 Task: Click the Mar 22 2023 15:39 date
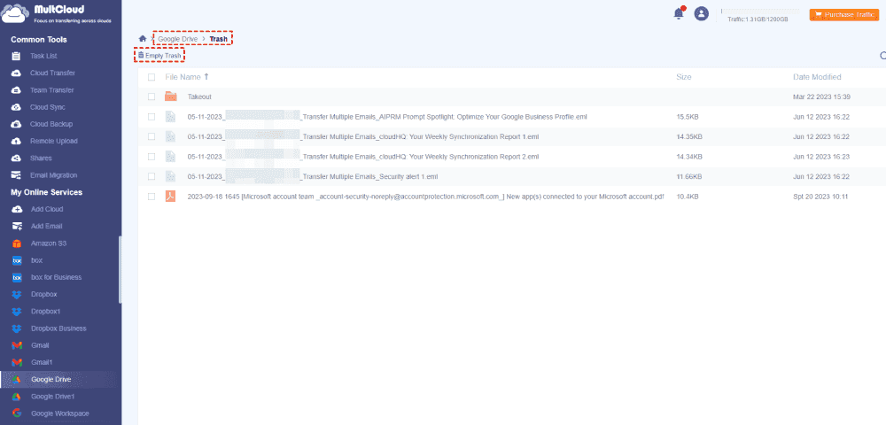[821, 97]
